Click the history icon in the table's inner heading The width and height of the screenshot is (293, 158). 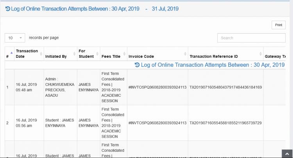[x=137, y=65]
